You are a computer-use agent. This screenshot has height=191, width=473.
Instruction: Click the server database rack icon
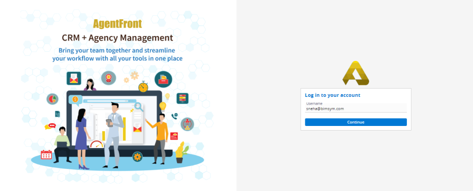click(x=182, y=98)
